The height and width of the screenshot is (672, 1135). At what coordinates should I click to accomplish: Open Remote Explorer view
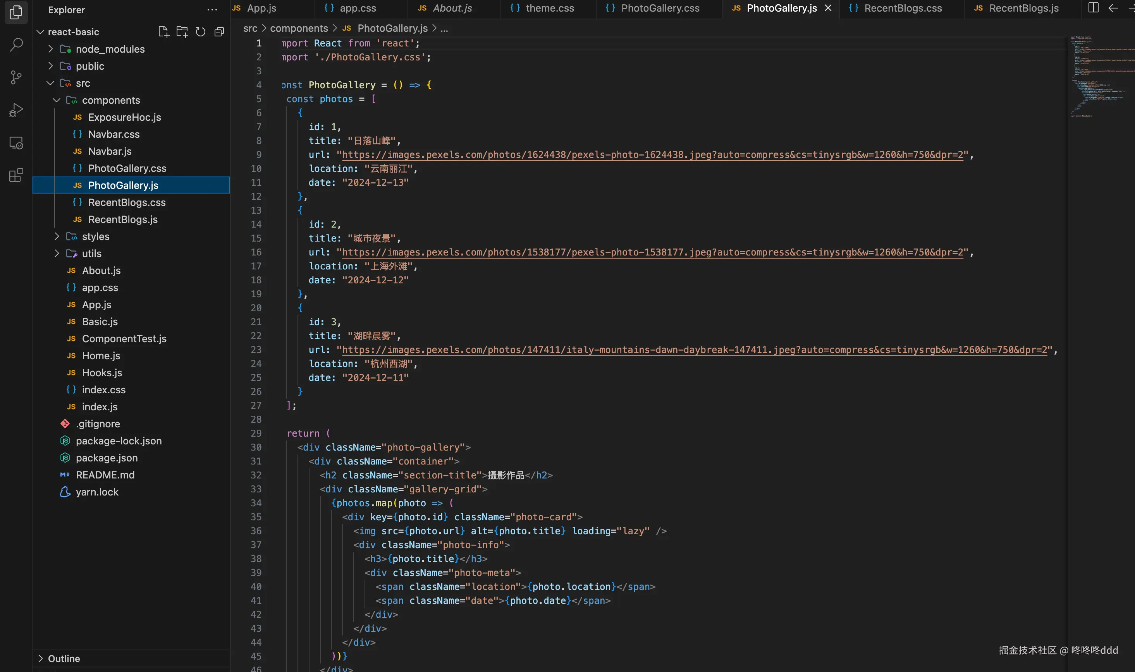click(16, 143)
